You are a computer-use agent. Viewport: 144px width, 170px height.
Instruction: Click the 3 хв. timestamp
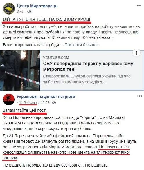pos(21,12)
